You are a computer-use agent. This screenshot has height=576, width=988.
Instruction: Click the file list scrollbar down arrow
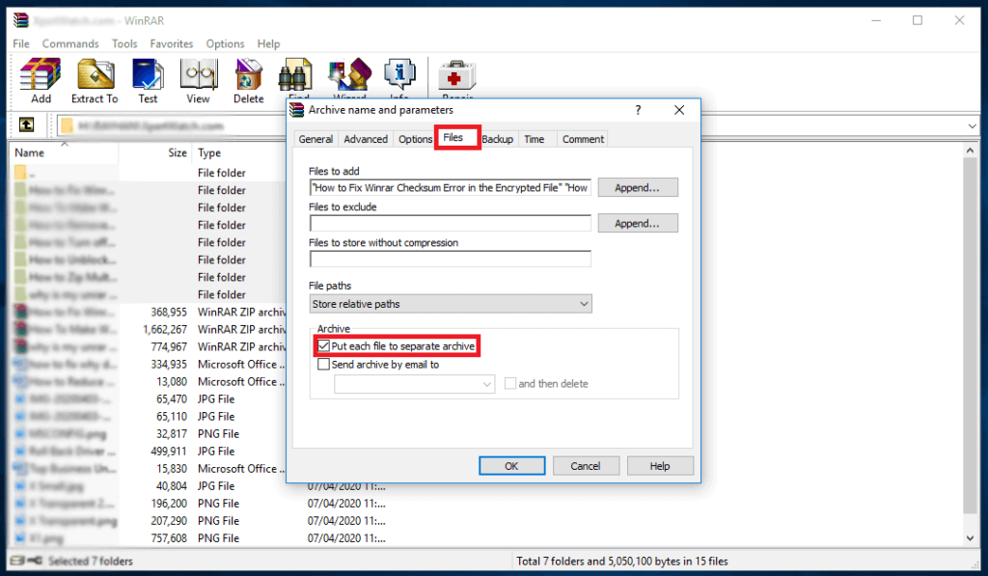(970, 538)
